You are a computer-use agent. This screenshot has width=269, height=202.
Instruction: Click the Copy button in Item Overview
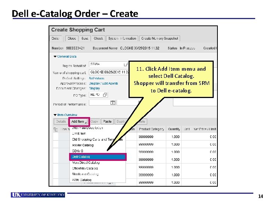pyautogui.click(x=95, y=122)
